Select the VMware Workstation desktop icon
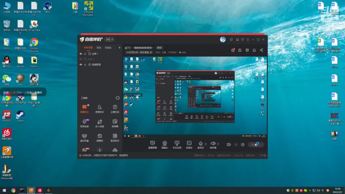The height and width of the screenshot is (194, 345). [88, 9]
